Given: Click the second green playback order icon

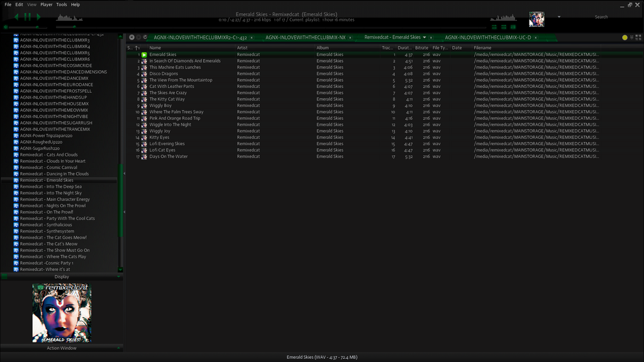Looking at the screenshot, I should [504, 27].
